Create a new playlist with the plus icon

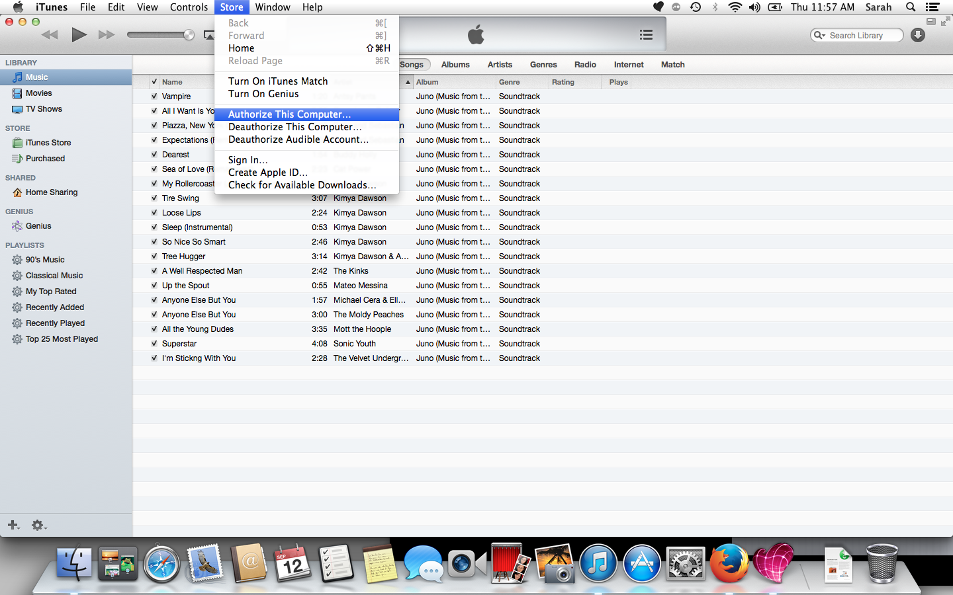tap(13, 524)
